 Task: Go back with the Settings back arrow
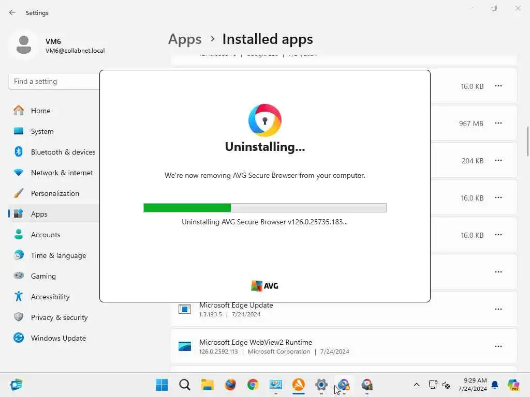(12, 12)
